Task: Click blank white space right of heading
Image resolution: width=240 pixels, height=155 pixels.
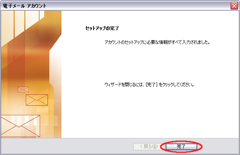Action: coord(177,28)
